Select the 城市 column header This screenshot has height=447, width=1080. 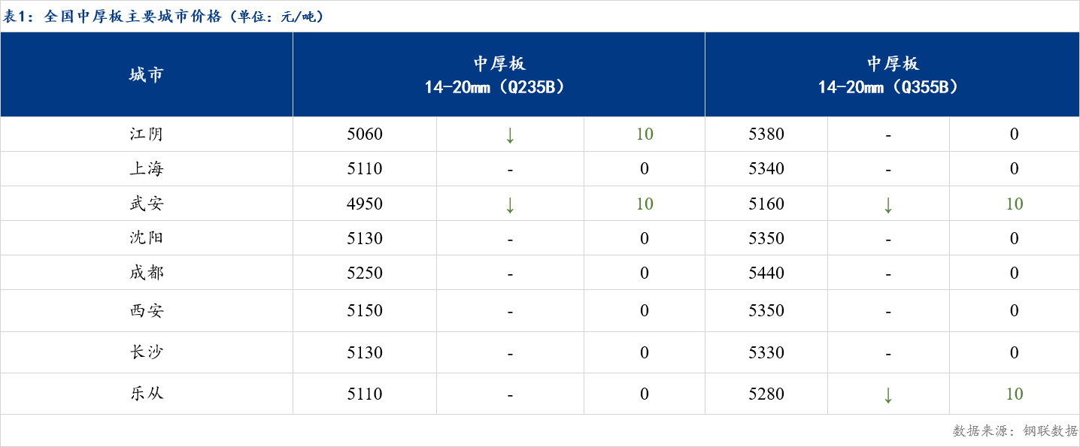point(146,75)
